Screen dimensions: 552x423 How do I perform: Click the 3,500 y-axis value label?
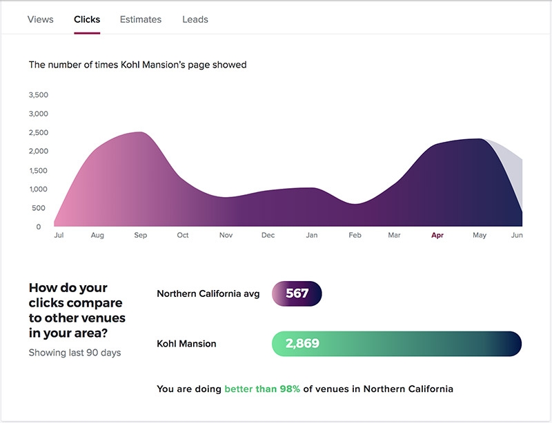pos(39,95)
